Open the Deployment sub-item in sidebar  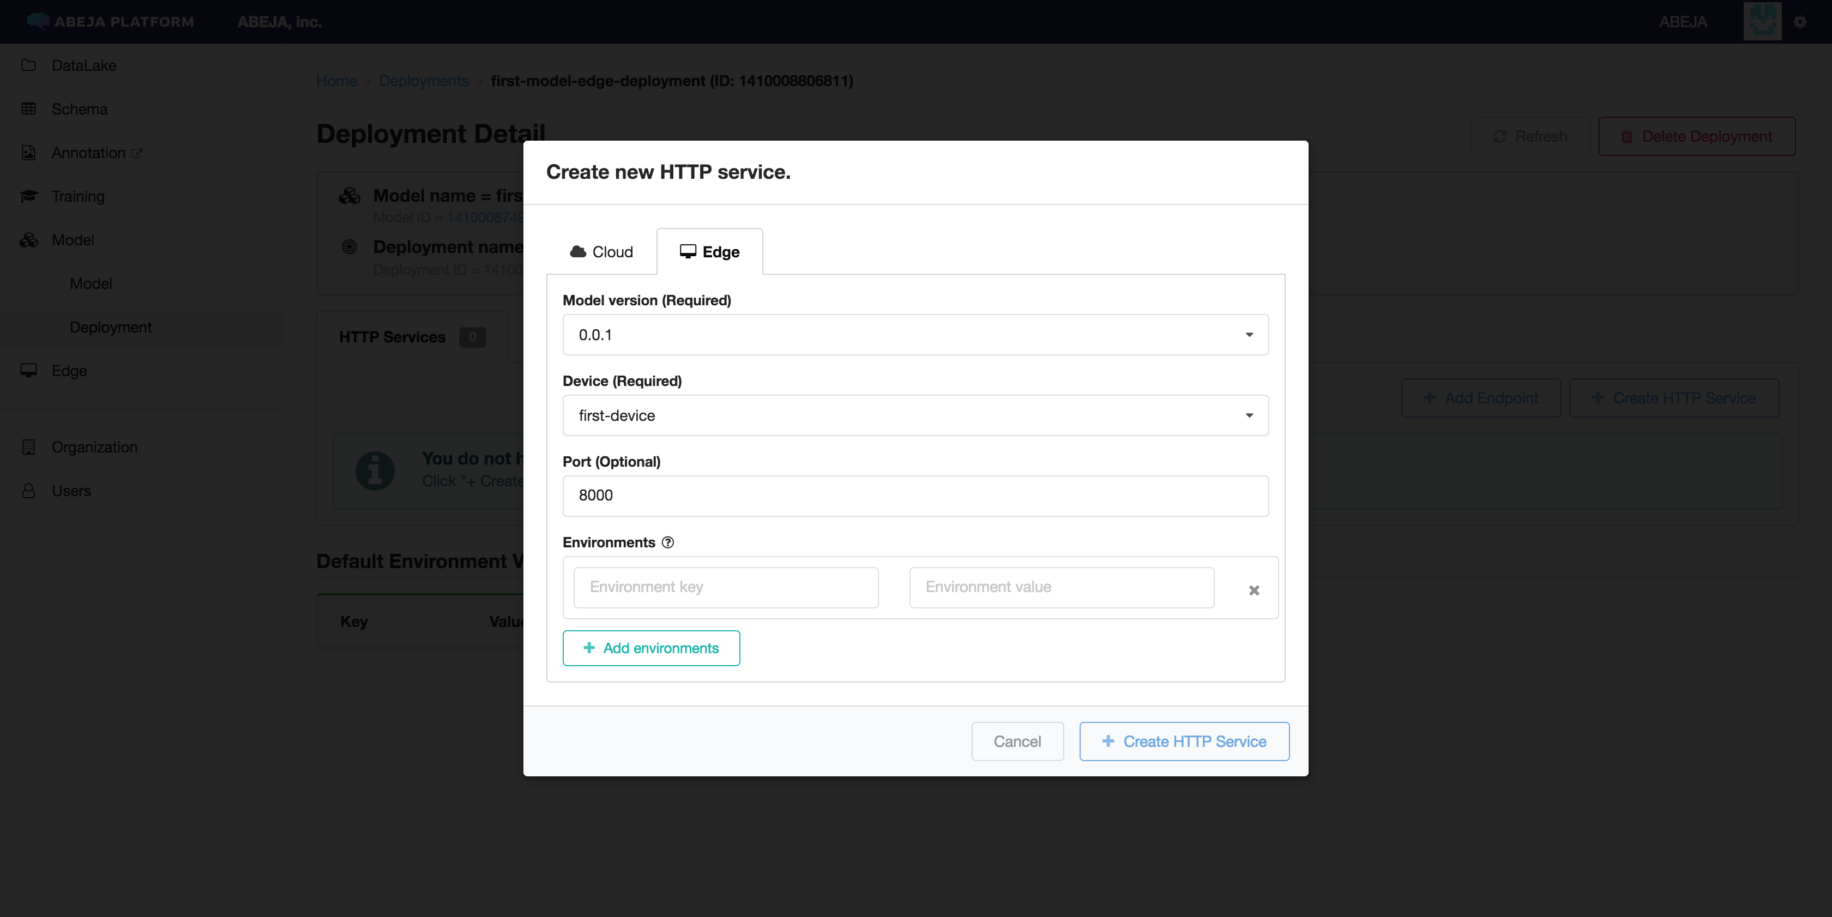[110, 327]
